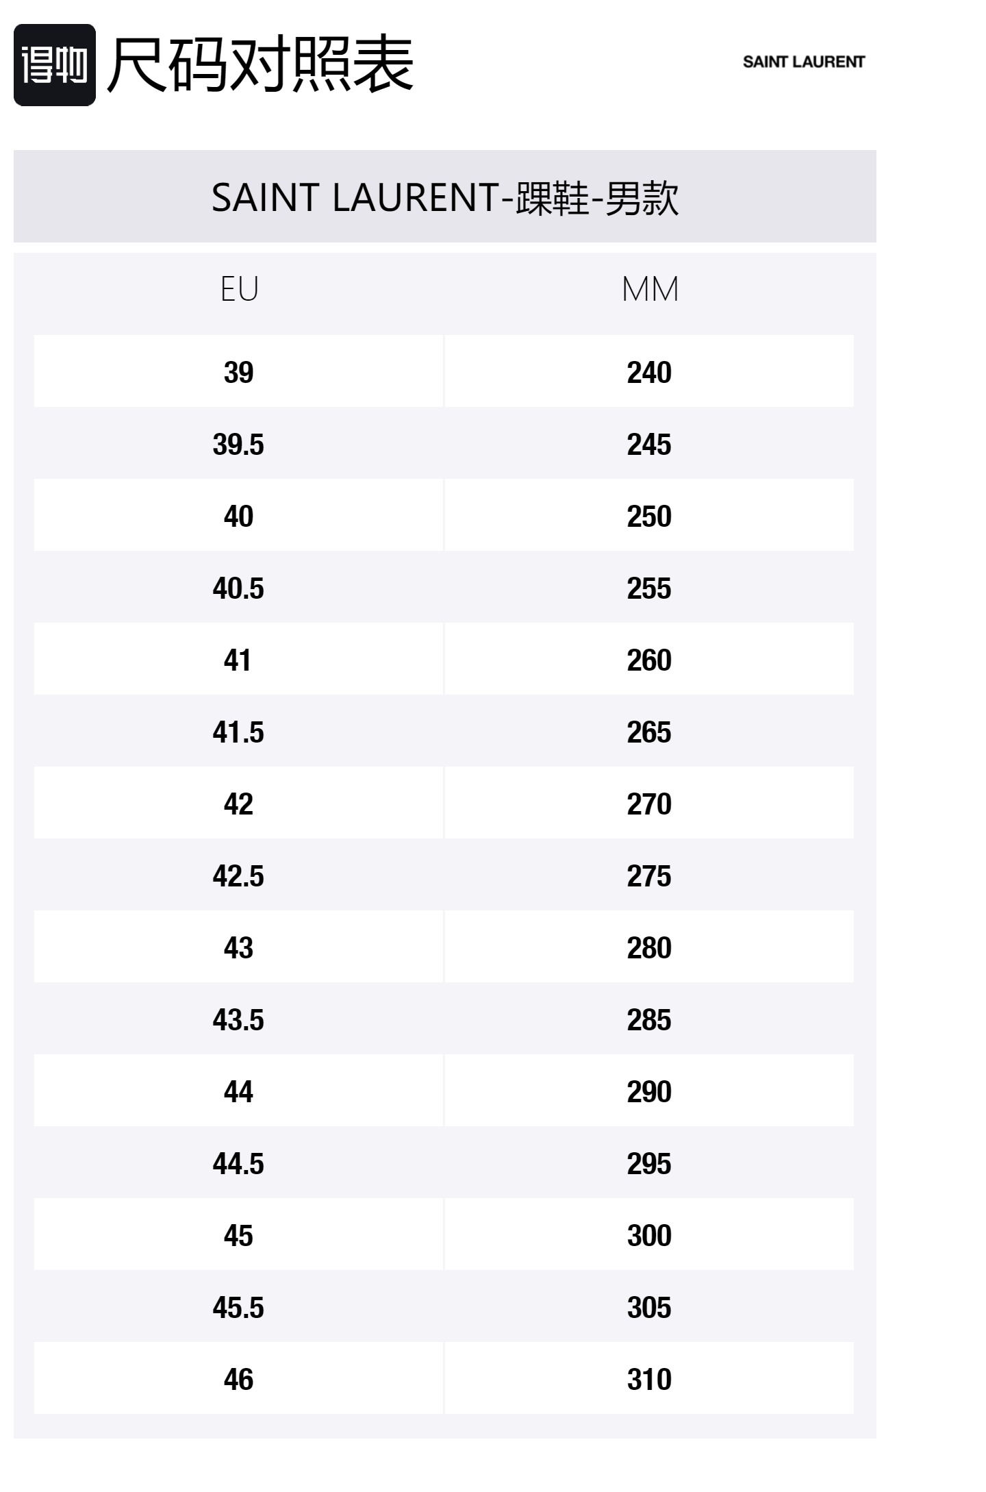
Task: Click the EU 40.5 size entry
Action: [x=238, y=588]
